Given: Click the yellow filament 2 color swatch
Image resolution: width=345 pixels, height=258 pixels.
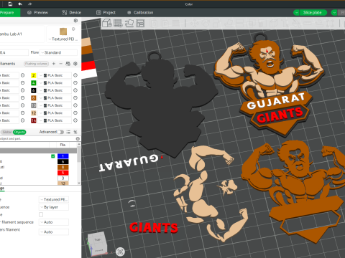Looking at the screenshot, I should click(x=34, y=75).
